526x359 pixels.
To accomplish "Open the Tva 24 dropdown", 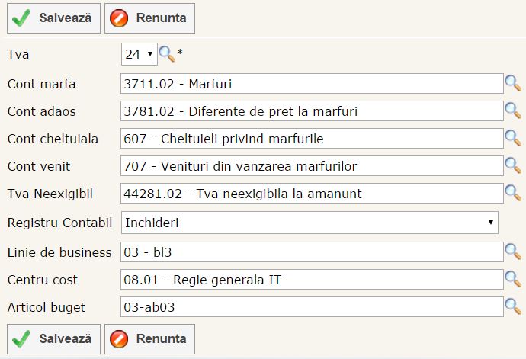I will [139, 54].
